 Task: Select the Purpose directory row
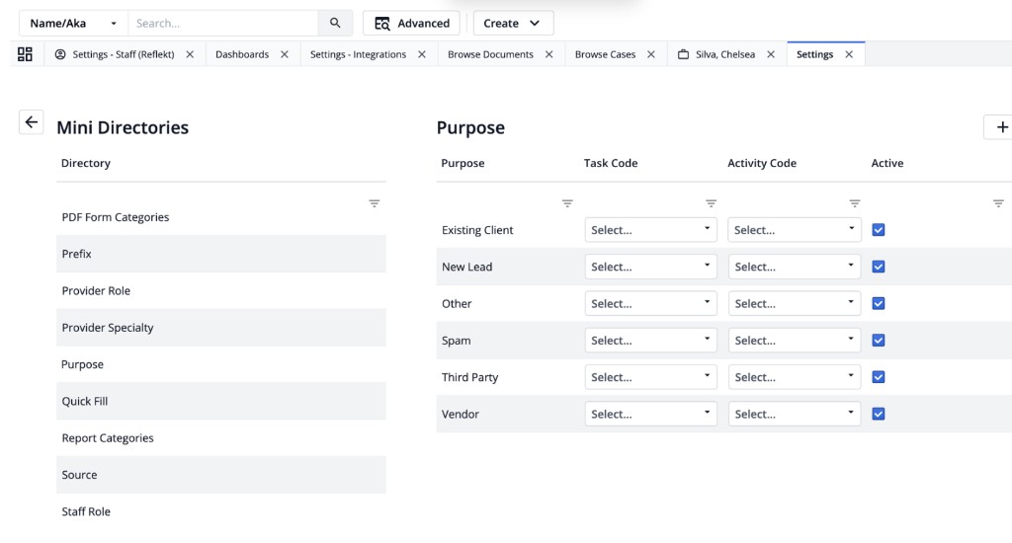click(x=221, y=364)
